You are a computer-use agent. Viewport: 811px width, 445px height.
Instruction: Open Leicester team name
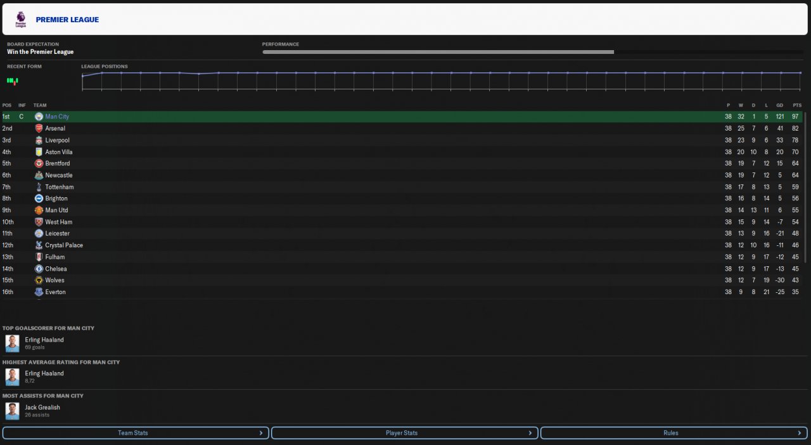(58, 233)
